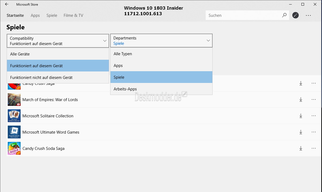Open more options for Microsoft Solitaire Collection
The image size is (322, 192).
point(314,116)
